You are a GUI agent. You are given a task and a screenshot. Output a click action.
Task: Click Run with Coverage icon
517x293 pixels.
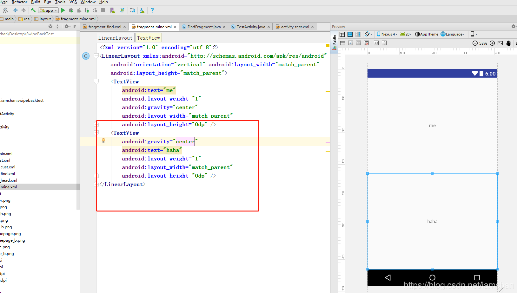[79, 10]
